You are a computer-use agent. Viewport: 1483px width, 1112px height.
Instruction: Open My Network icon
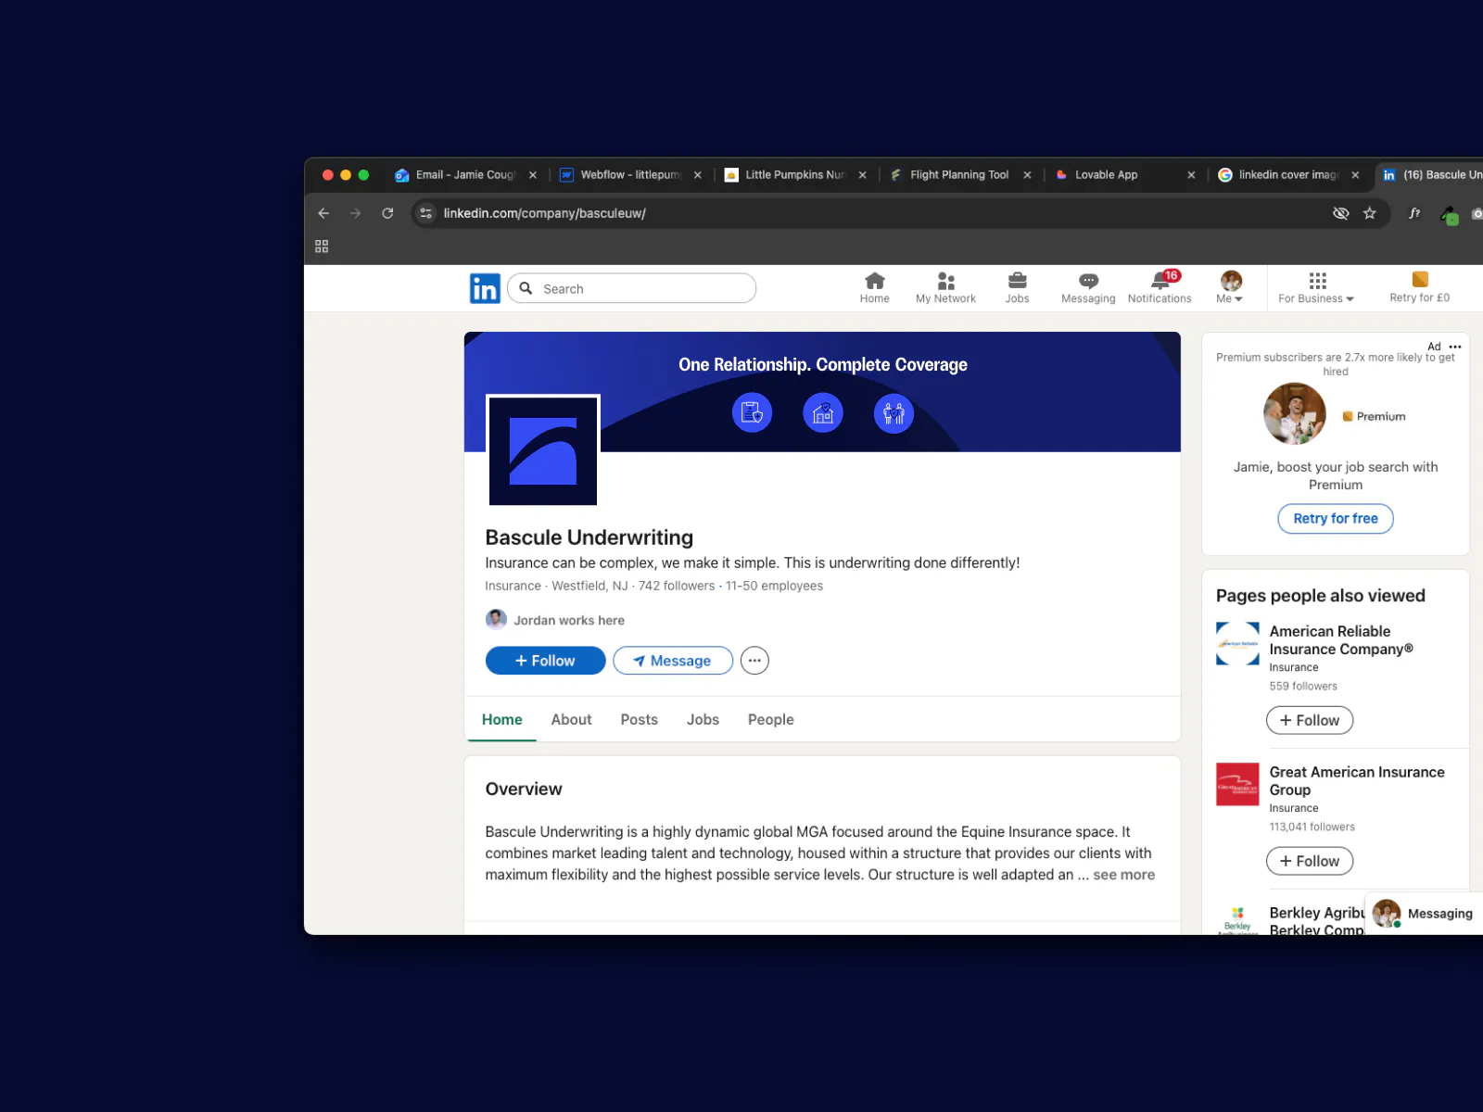pos(945,287)
